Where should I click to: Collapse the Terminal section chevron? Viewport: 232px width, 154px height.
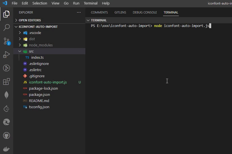pos(88,20)
